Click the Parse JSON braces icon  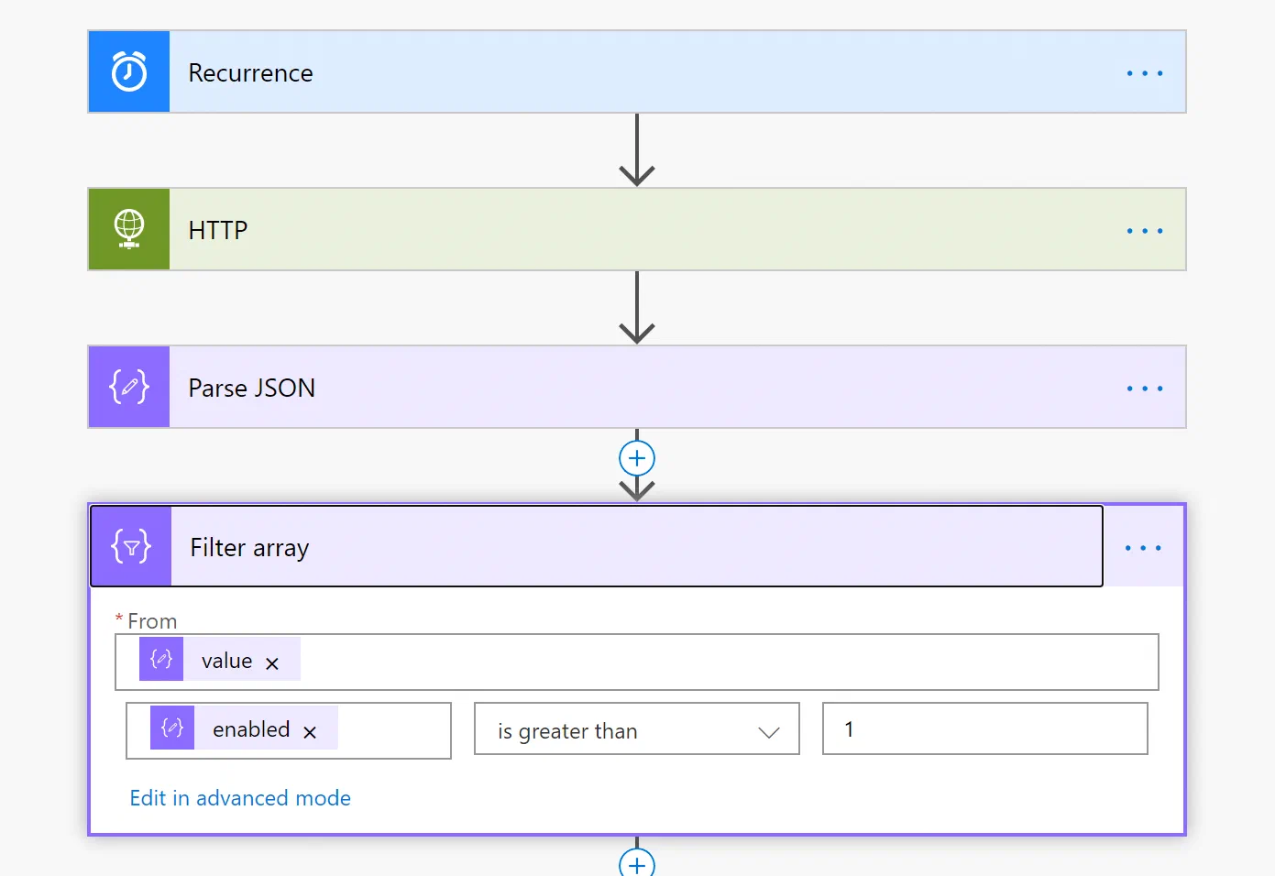pyautogui.click(x=129, y=387)
